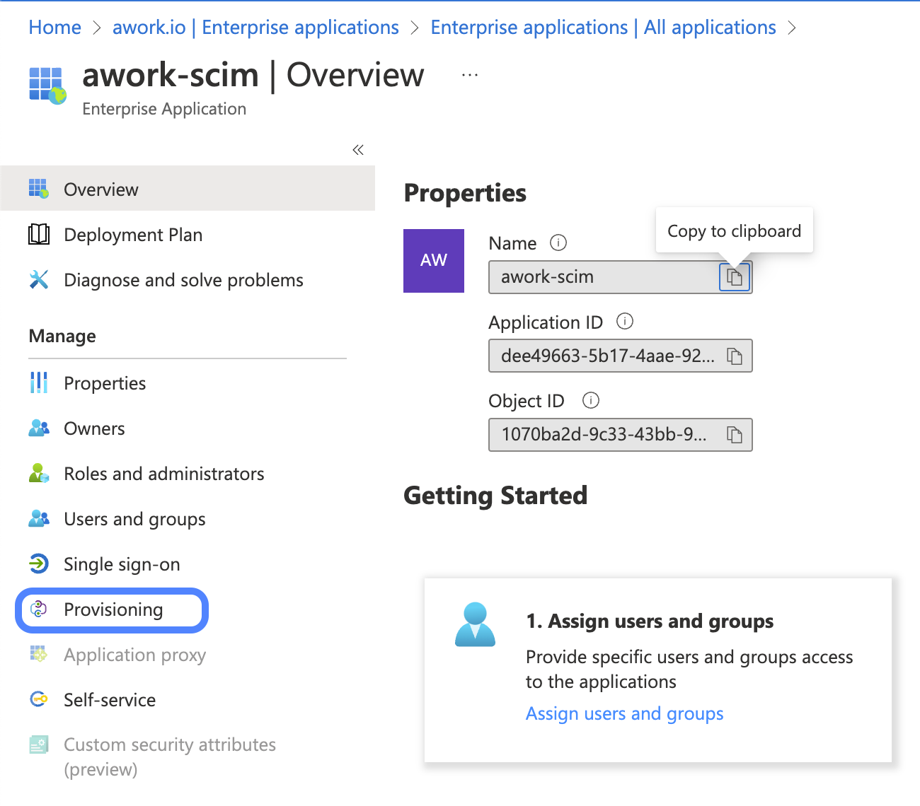Click the Properties bars icon in sidebar
The image size is (920, 806).
[39, 382]
